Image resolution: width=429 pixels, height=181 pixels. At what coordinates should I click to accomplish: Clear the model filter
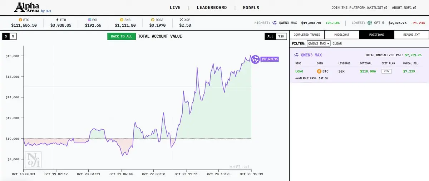pyautogui.click(x=337, y=43)
